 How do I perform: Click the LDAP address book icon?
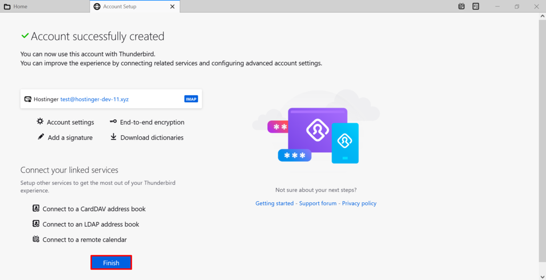tap(36, 224)
